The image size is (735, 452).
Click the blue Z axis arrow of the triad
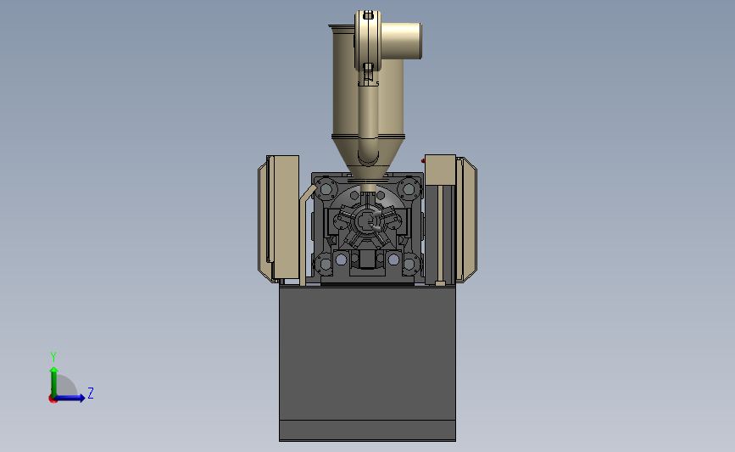point(70,398)
